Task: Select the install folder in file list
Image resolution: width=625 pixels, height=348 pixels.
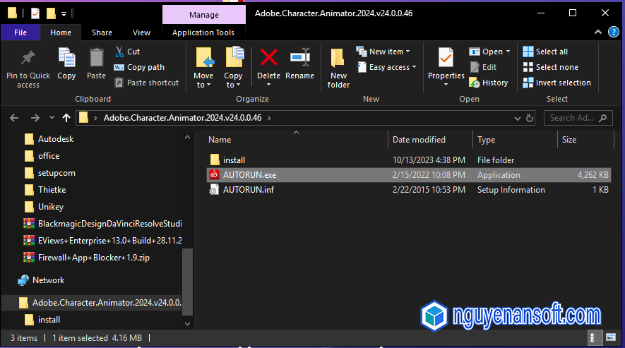Action: [409, 160]
